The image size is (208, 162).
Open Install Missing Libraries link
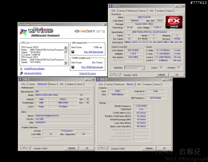point(34,69)
